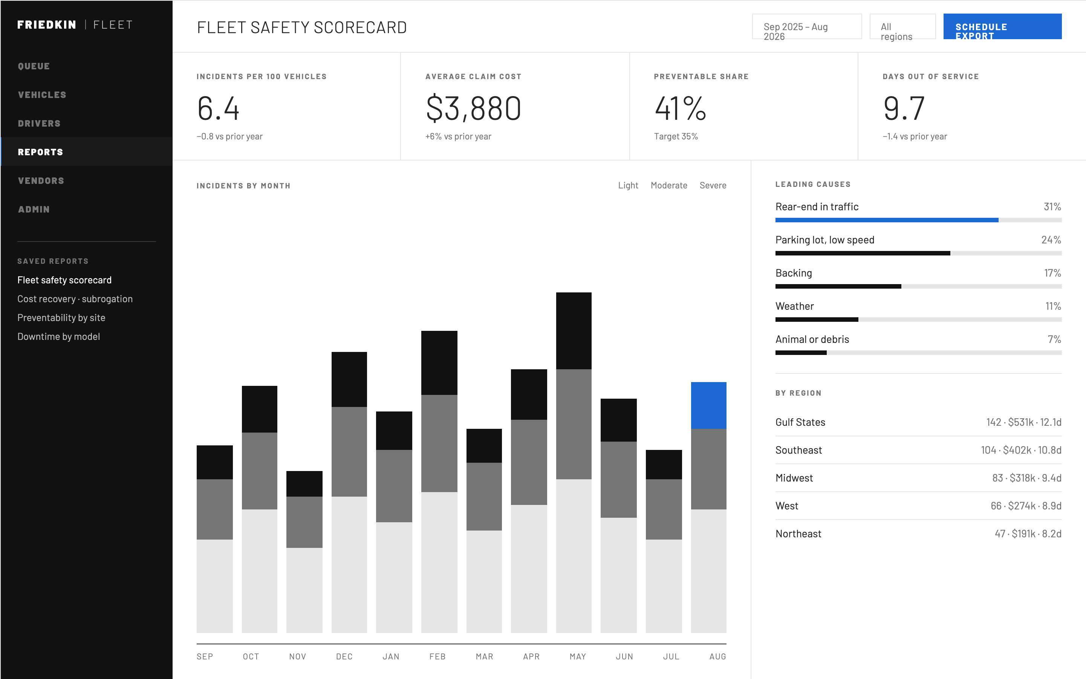Click the SEP axis label
The image size is (1086, 679).
205,656
